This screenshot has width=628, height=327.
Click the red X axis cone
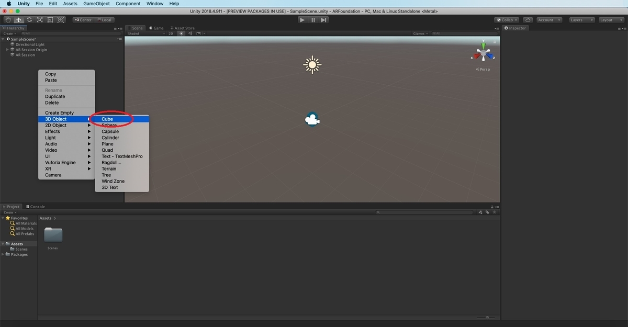click(477, 56)
